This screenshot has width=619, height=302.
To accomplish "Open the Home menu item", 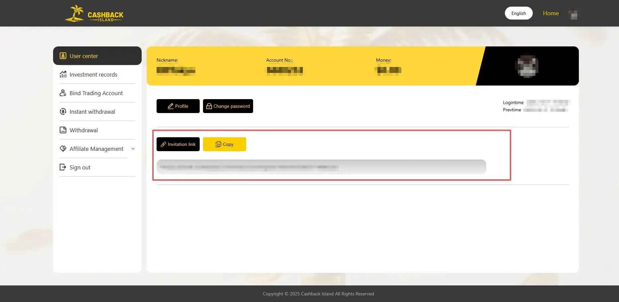I will click(x=551, y=13).
